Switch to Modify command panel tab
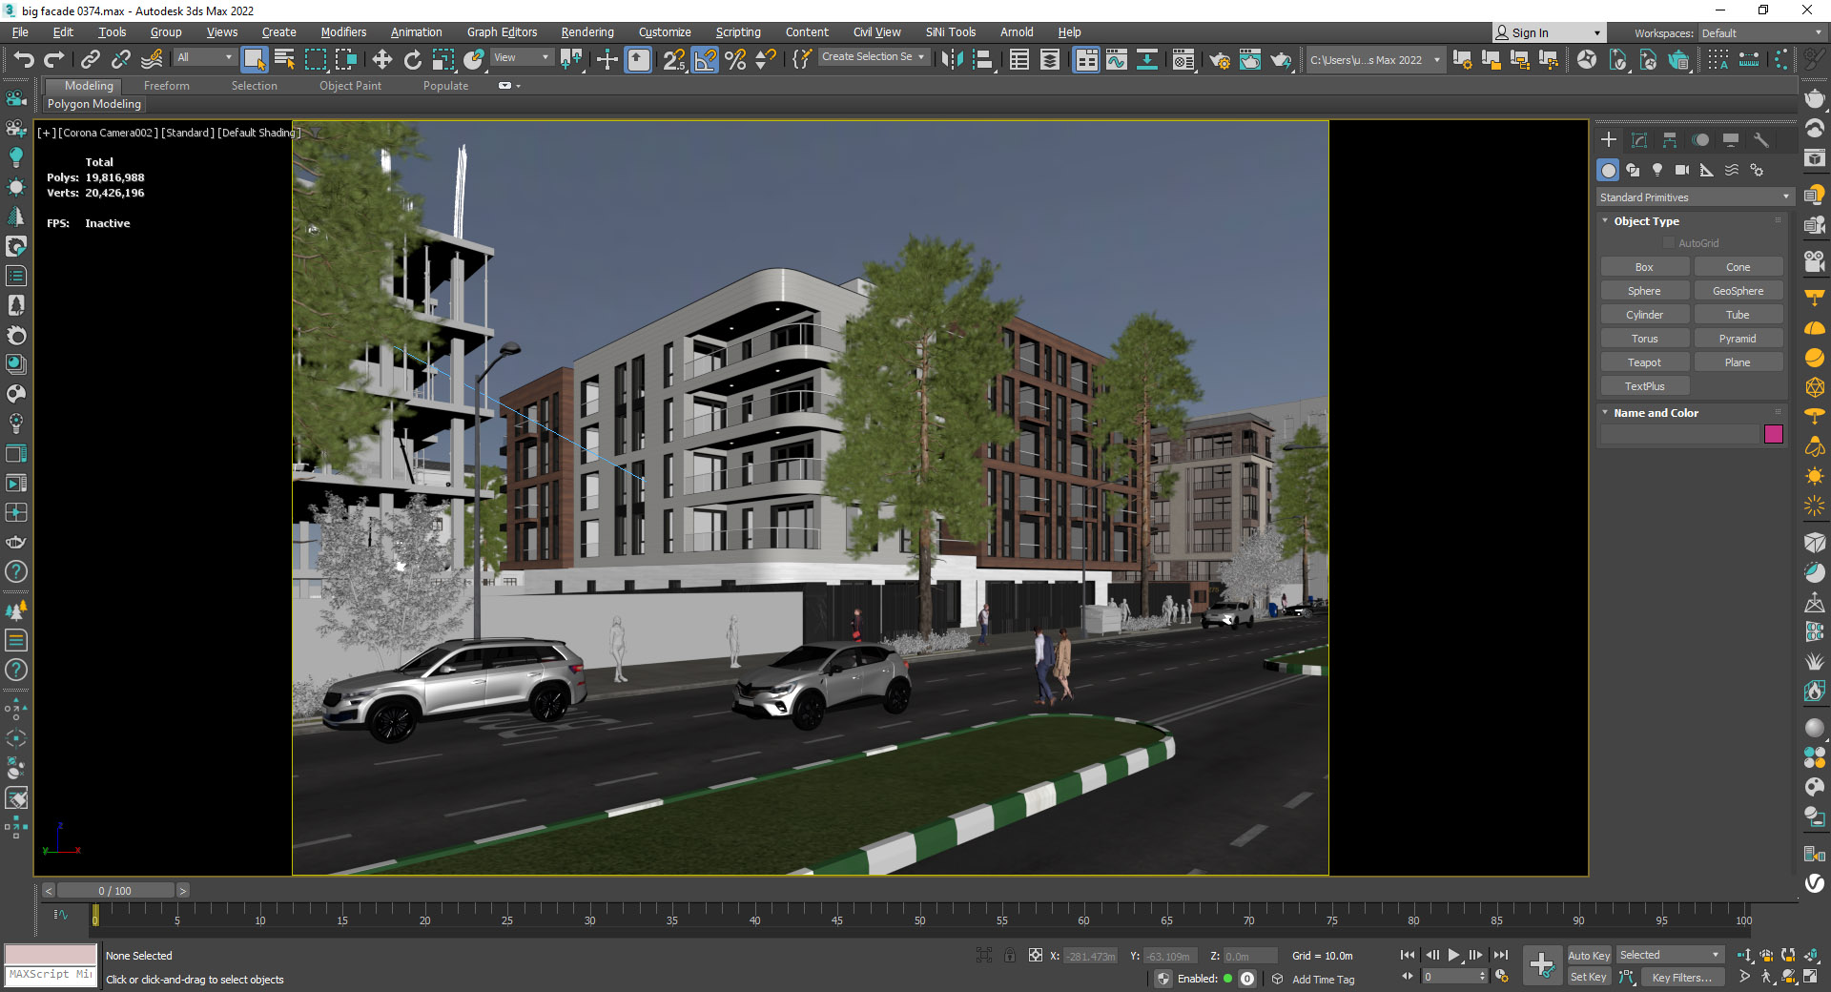Screen dimensions: 1831x992 pos(1639,140)
